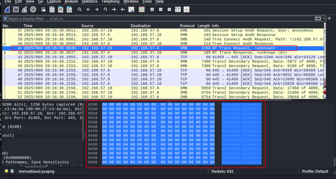This screenshot has width=336, height=179.
Task: Open the Wireless menu
Action: click(131, 2)
